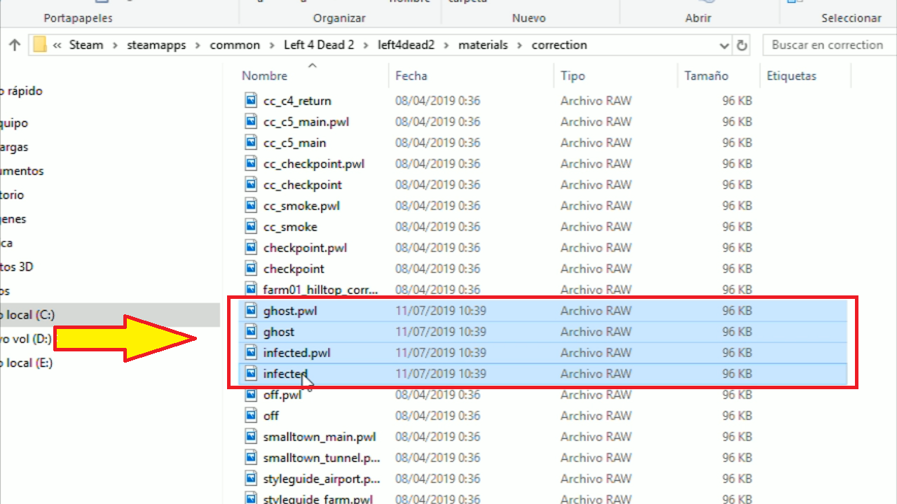Select the smalltown_main.pwl file icon
897x504 pixels.
tap(252, 436)
